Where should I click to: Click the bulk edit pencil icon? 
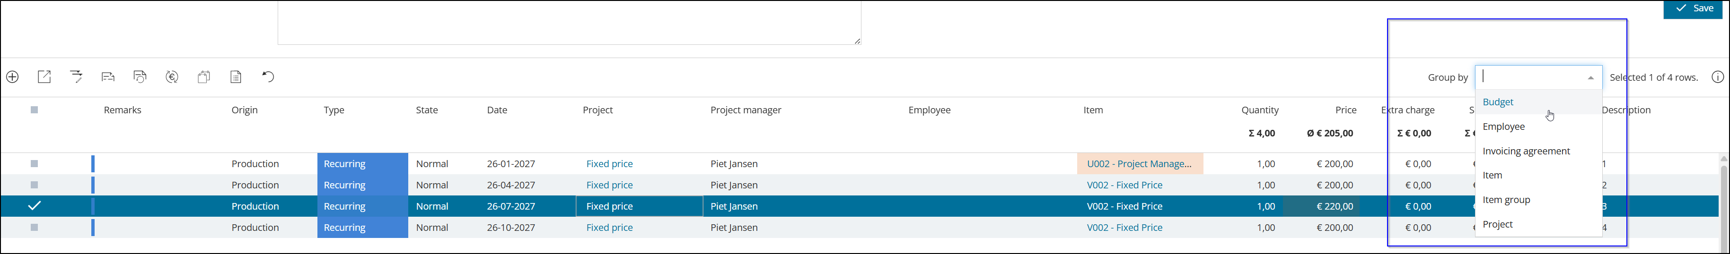point(76,77)
